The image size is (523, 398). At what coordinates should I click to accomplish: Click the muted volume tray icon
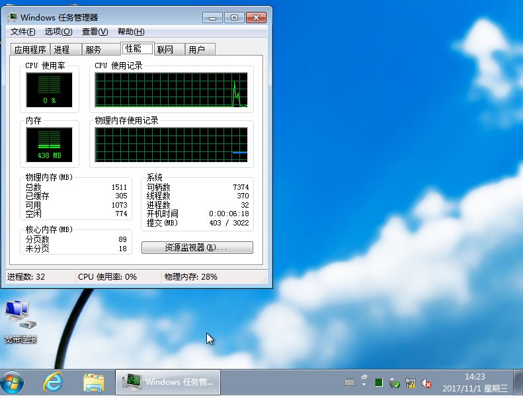pyautogui.click(x=426, y=383)
